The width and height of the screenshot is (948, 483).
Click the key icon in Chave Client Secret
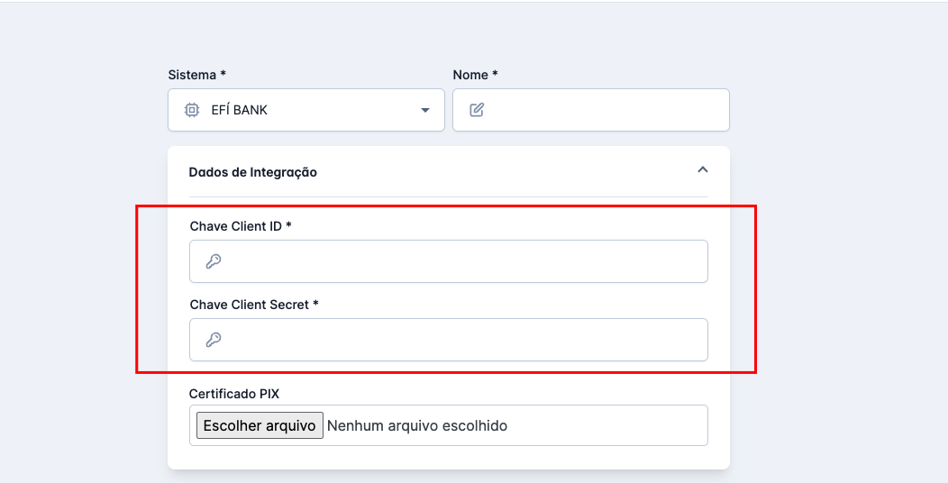(214, 340)
